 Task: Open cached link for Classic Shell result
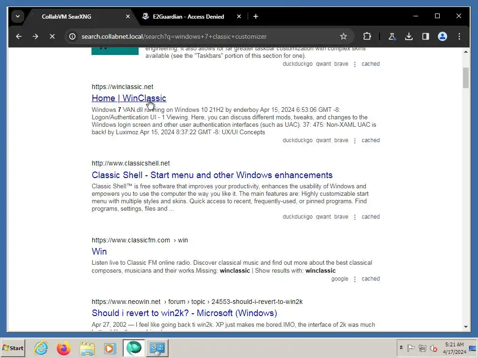[x=371, y=217]
